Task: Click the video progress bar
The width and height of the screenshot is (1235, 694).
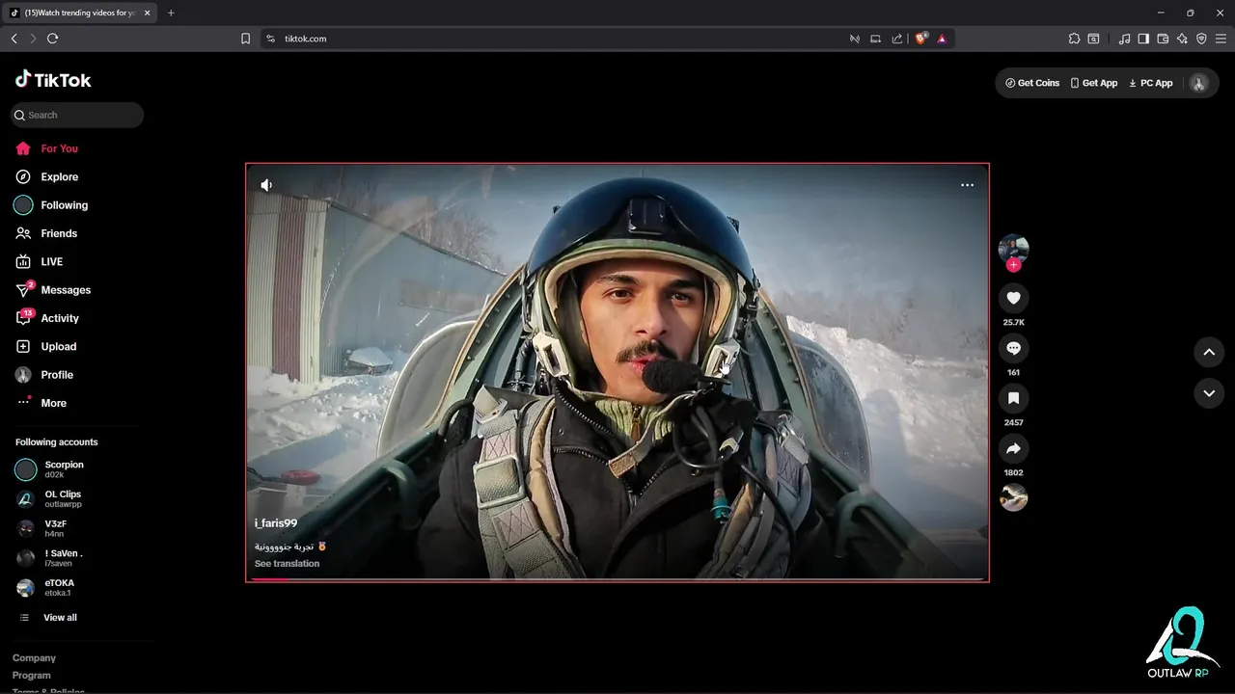Action: [x=617, y=579]
